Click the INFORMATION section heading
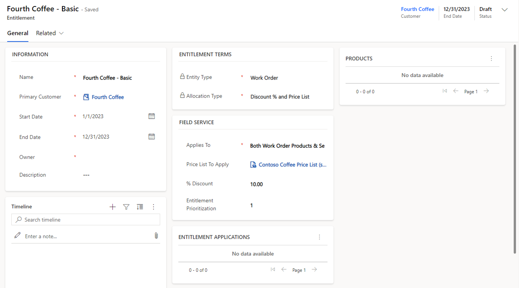Viewport: 519px width, 288px height. (x=30, y=54)
